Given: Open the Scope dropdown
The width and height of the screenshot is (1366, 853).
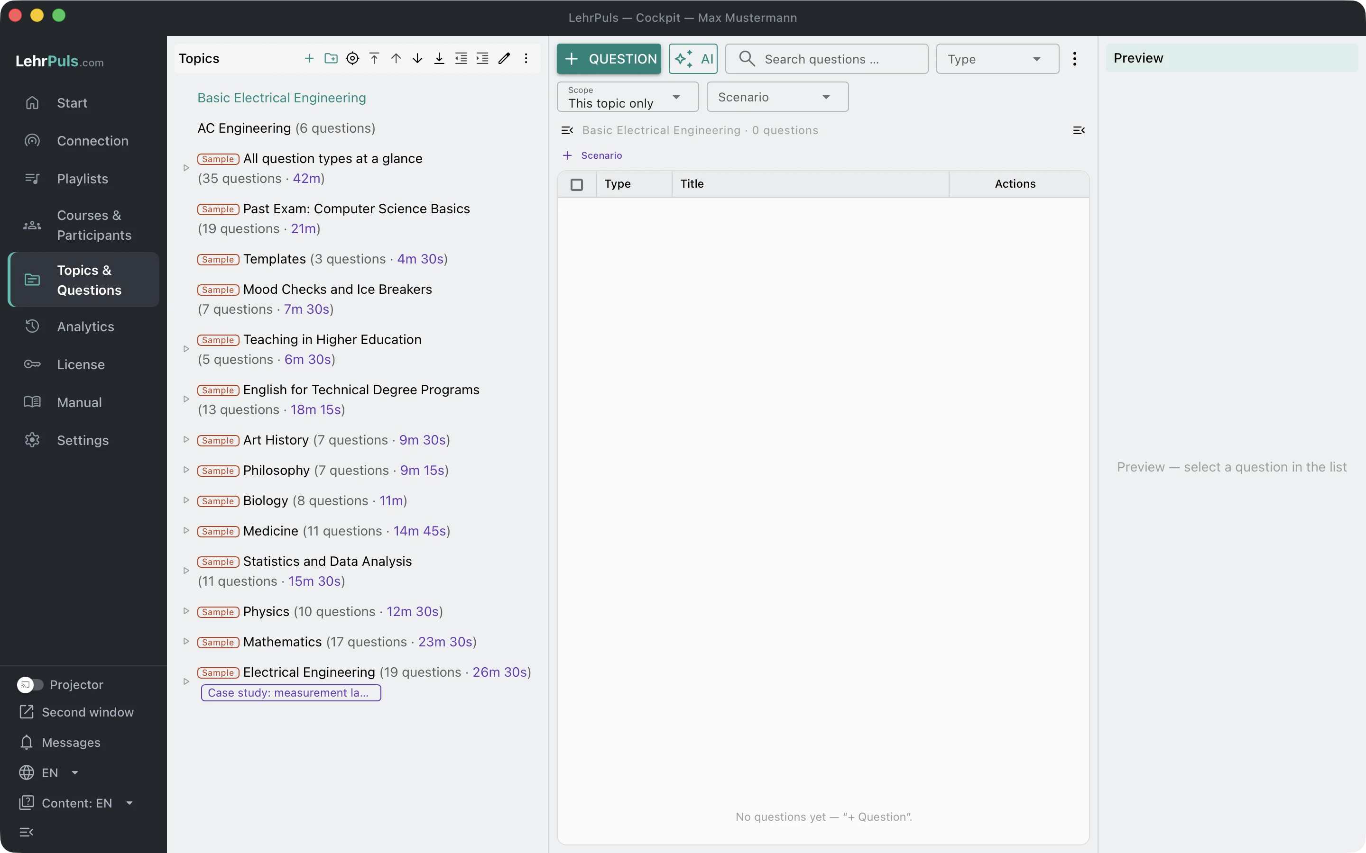Looking at the screenshot, I should [x=627, y=97].
